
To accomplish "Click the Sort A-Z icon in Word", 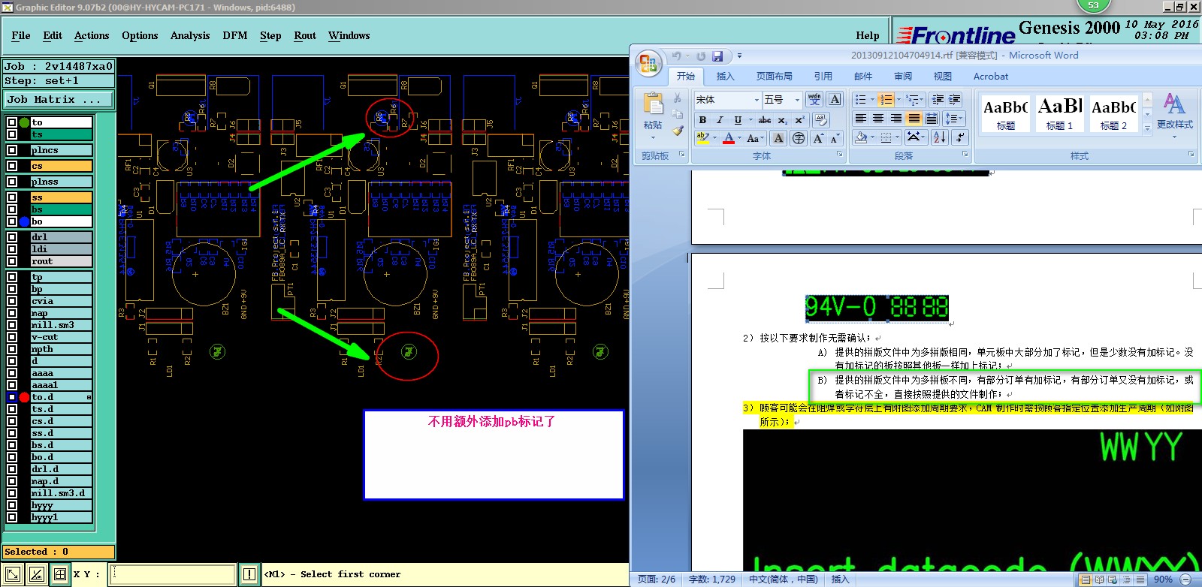I will click(x=940, y=137).
